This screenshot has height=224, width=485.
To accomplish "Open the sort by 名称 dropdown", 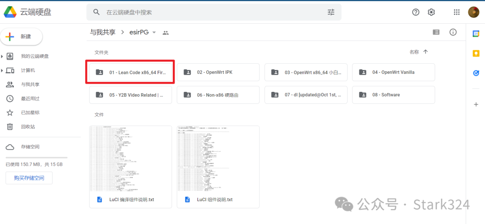I will click(x=414, y=52).
